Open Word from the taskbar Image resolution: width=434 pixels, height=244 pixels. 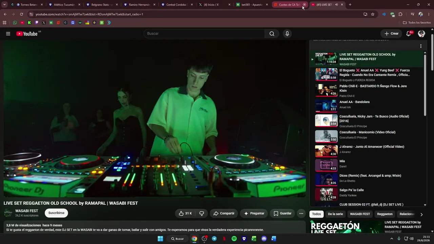click(x=274, y=239)
